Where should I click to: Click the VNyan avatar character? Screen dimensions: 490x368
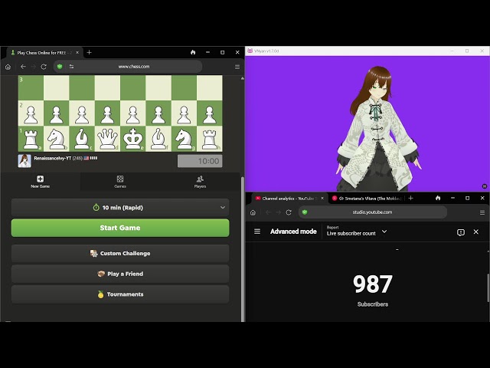378,129
